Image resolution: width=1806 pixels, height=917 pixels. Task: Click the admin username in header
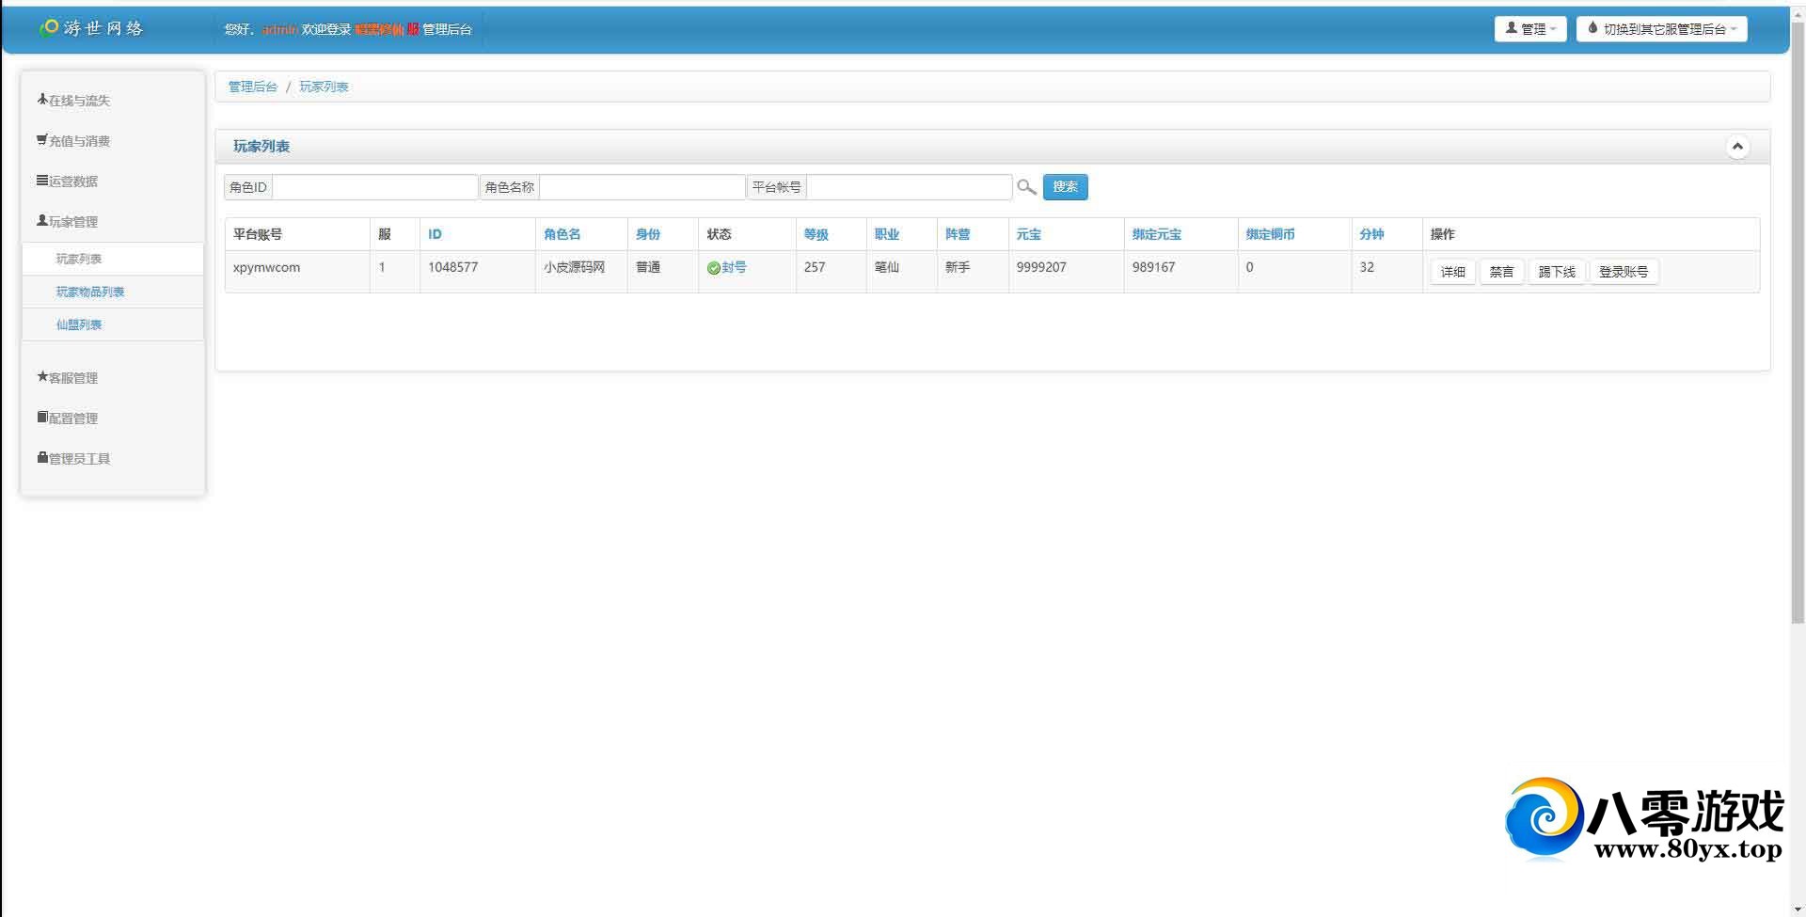click(279, 29)
